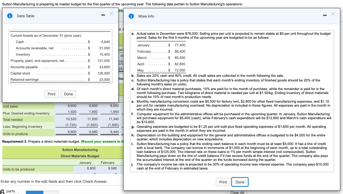This screenshot has height=194, width=343.
Task: Close the Data Table dialog
Action: click(111, 14)
